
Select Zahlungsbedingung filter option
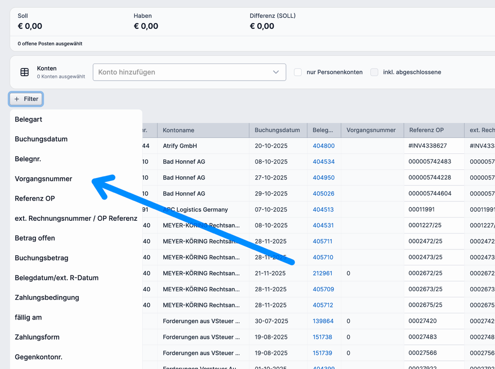point(47,298)
